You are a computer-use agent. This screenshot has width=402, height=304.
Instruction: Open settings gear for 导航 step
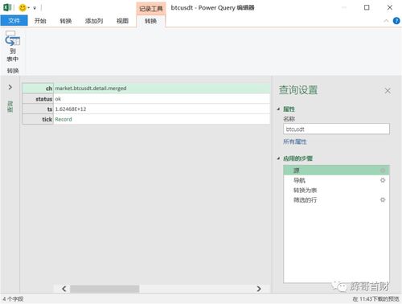pos(383,180)
